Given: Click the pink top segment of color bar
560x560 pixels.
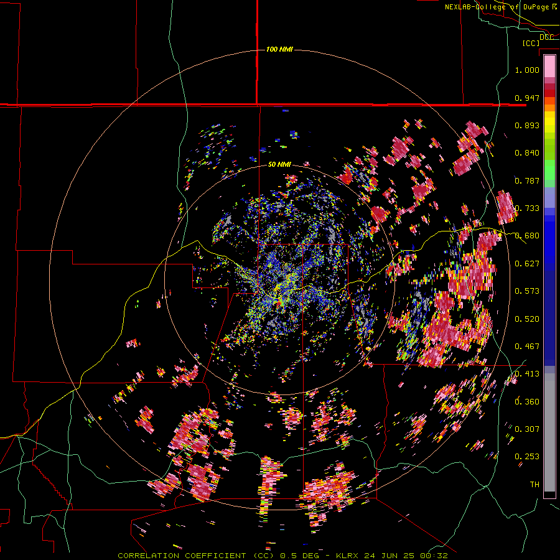Looking at the screenshot, I should pos(549,67).
